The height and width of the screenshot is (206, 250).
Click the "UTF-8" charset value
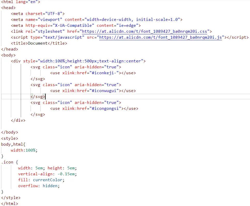(54, 14)
